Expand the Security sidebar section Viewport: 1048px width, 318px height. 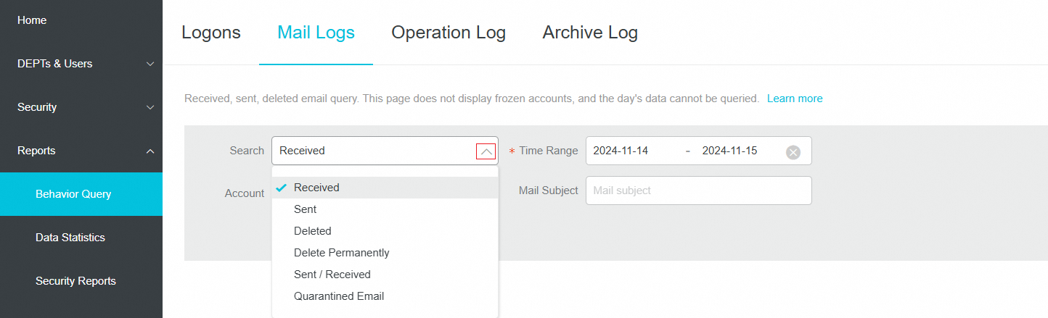click(x=81, y=107)
